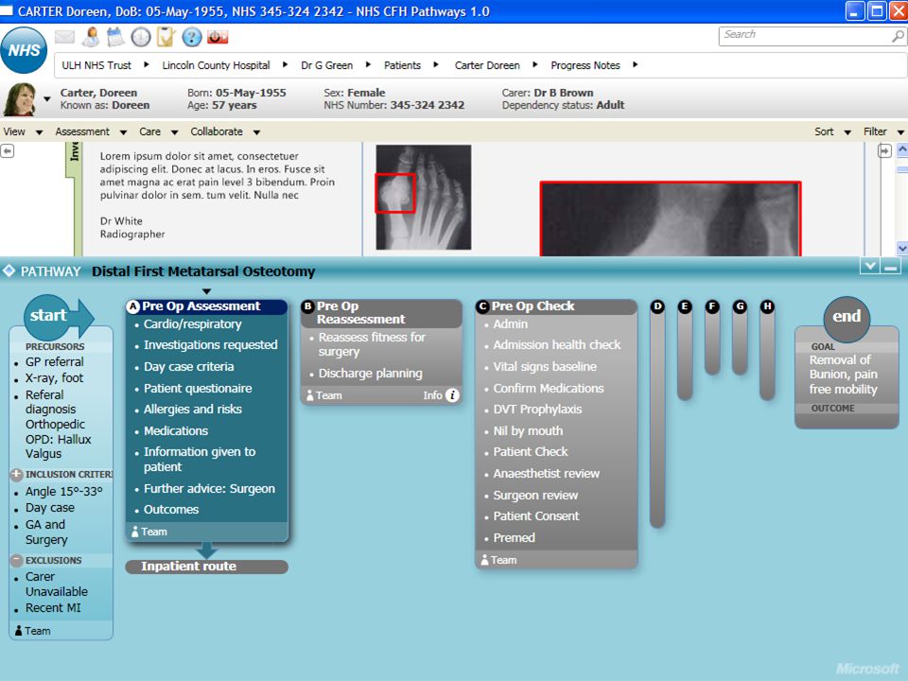Screen dimensions: 908x681
Task: Click the notes scrollbar down arrow
Action: (x=901, y=249)
